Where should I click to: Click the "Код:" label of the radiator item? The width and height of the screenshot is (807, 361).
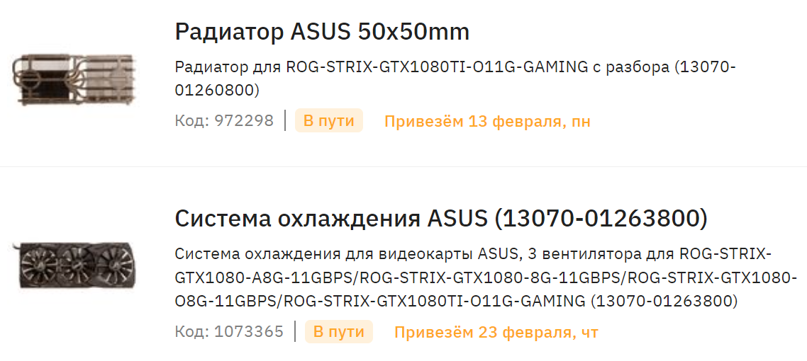192,121
